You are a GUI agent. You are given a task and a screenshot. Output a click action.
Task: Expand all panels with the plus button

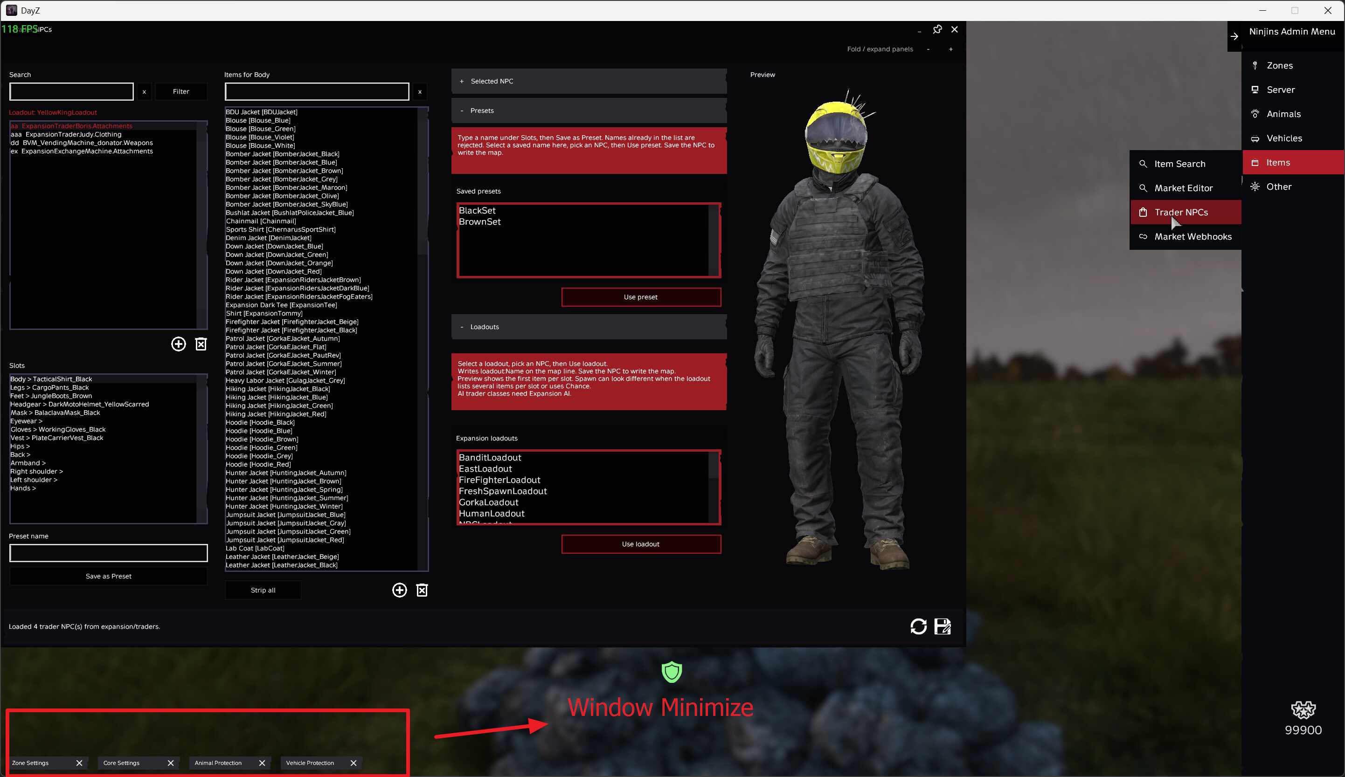point(950,49)
